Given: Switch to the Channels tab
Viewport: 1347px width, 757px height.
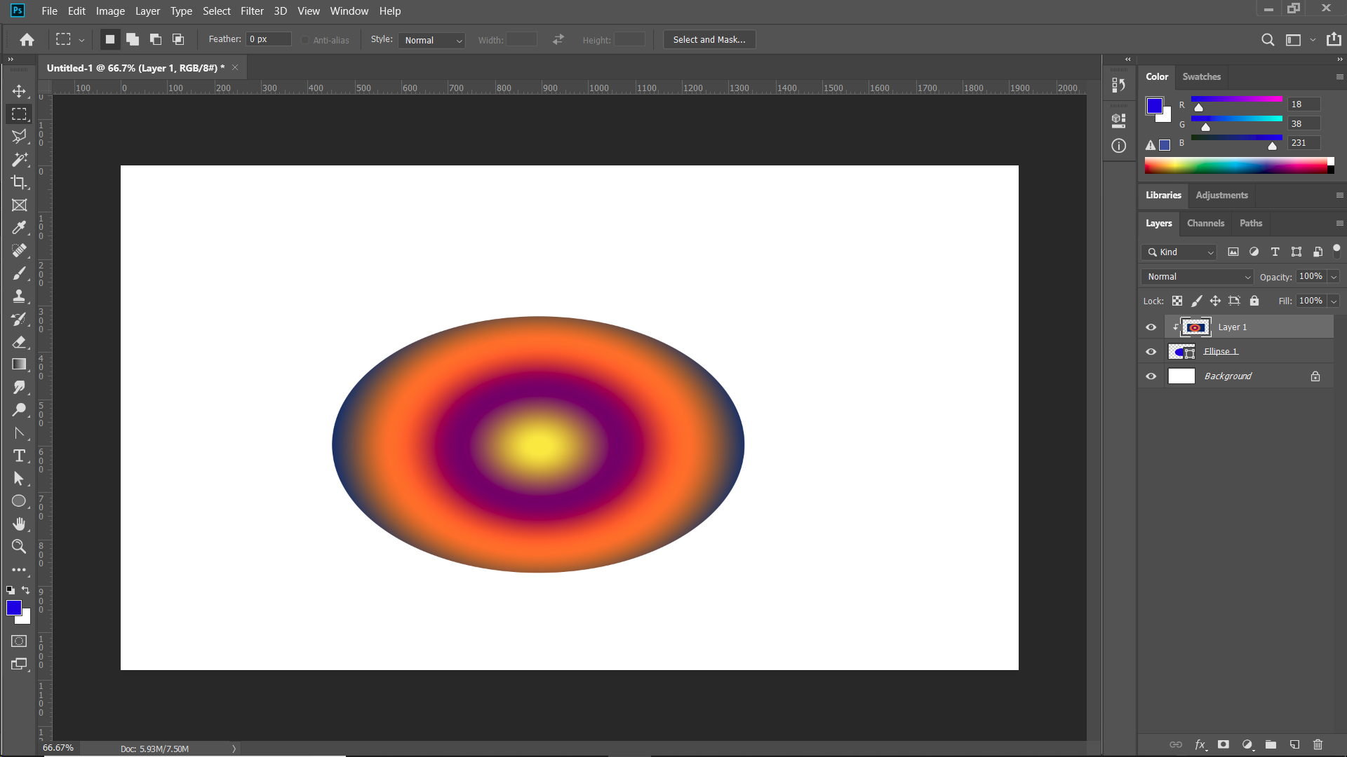Looking at the screenshot, I should point(1205,223).
